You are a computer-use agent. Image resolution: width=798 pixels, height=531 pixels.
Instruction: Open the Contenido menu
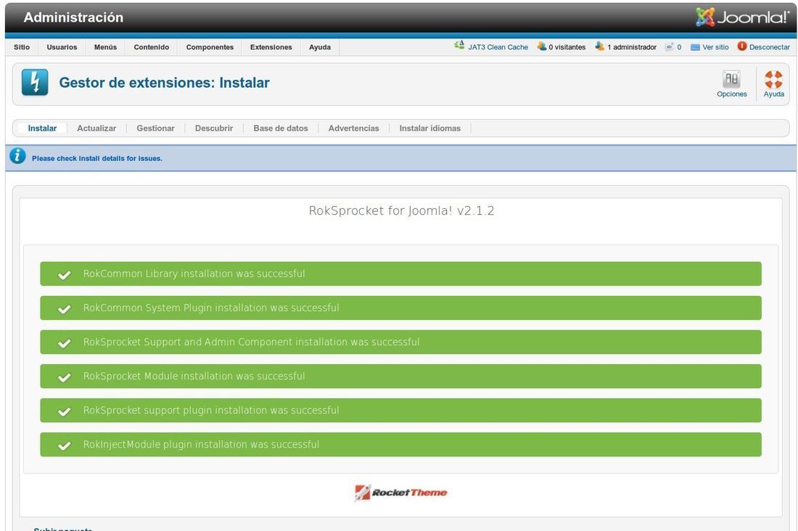(152, 47)
